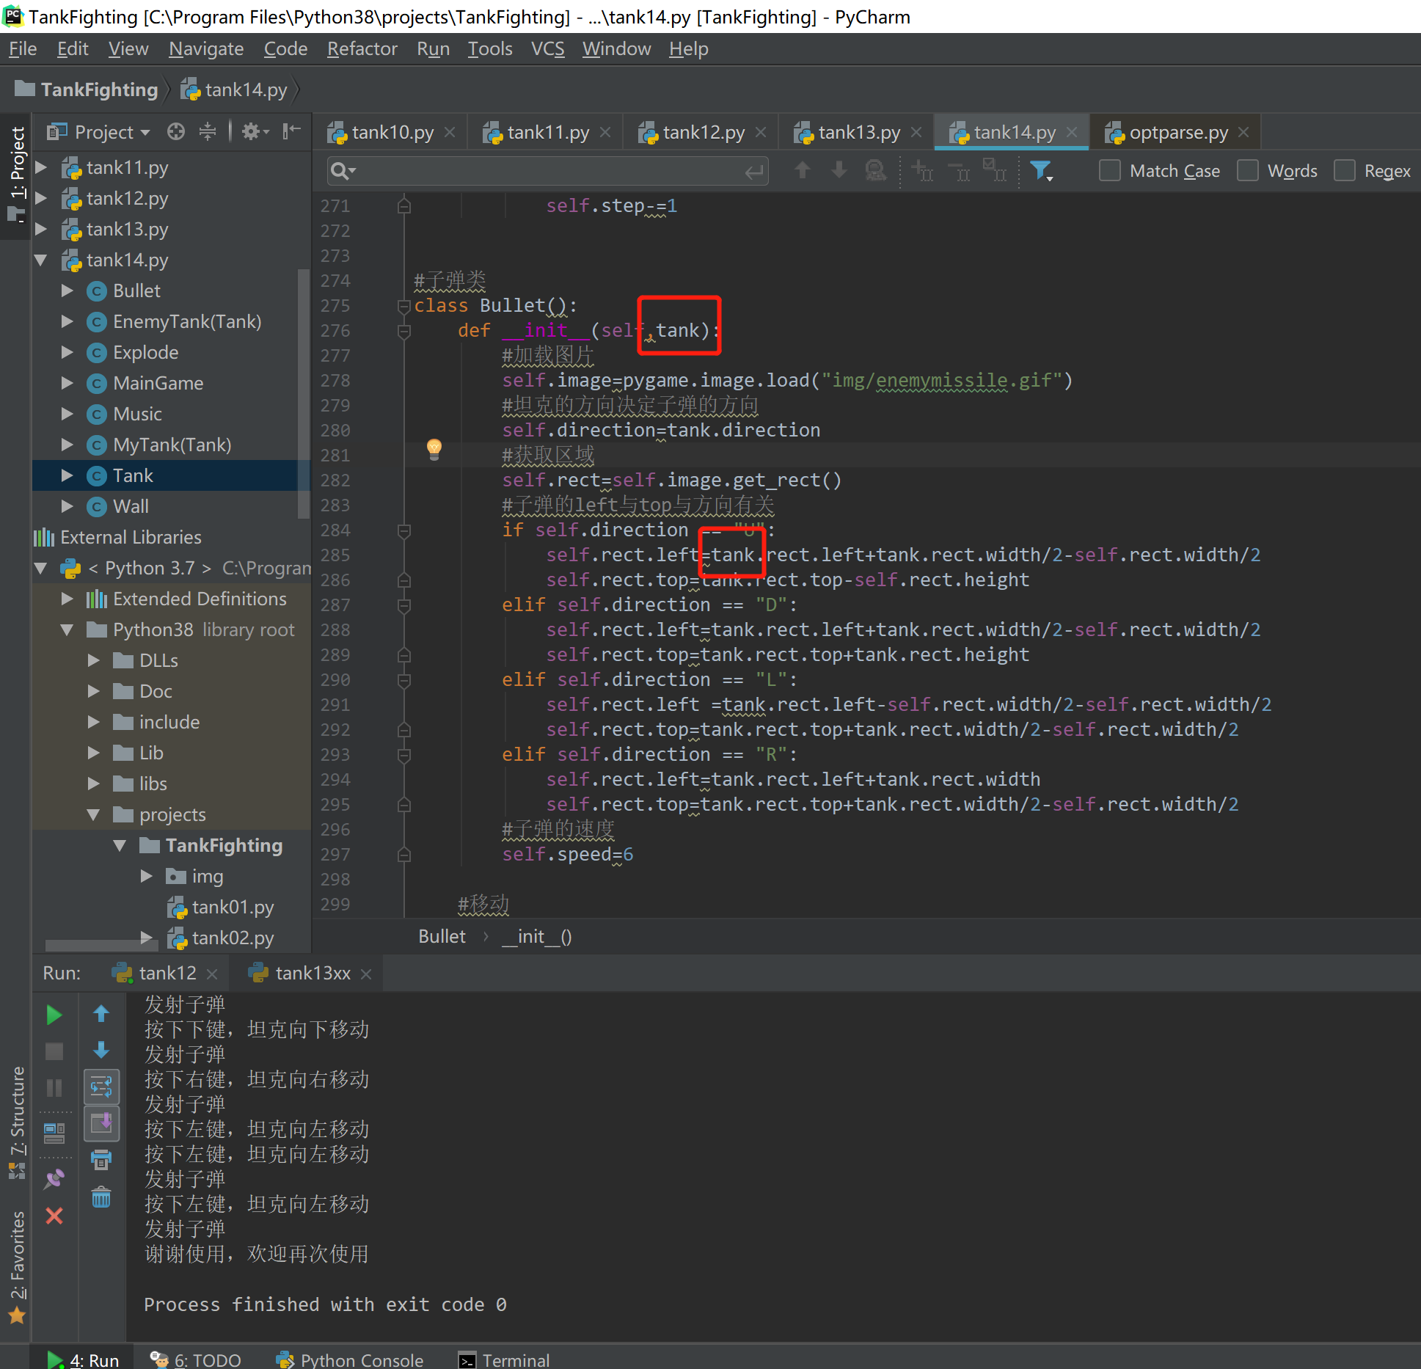Jump to previous search occurrence

click(803, 171)
